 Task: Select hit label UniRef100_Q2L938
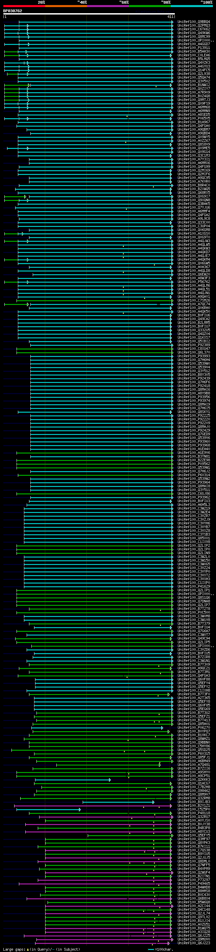click(x=193, y=74)
